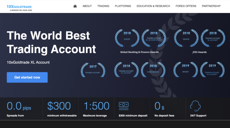Go to the home page icon
The image size is (230, 128).
tap(75, 6)
